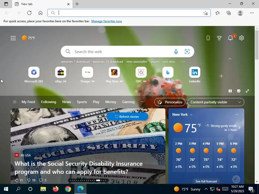Click See full forecast

pyautogui.click(x=206, y=181)
